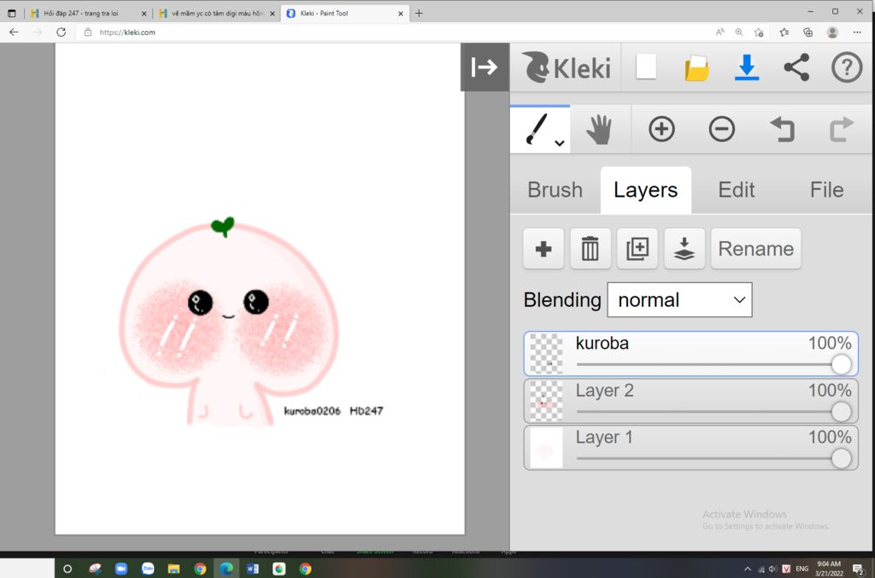This screenshot has width=875, height=578.
Task: Switch to the Layers tab
Action: pos(646,190)
